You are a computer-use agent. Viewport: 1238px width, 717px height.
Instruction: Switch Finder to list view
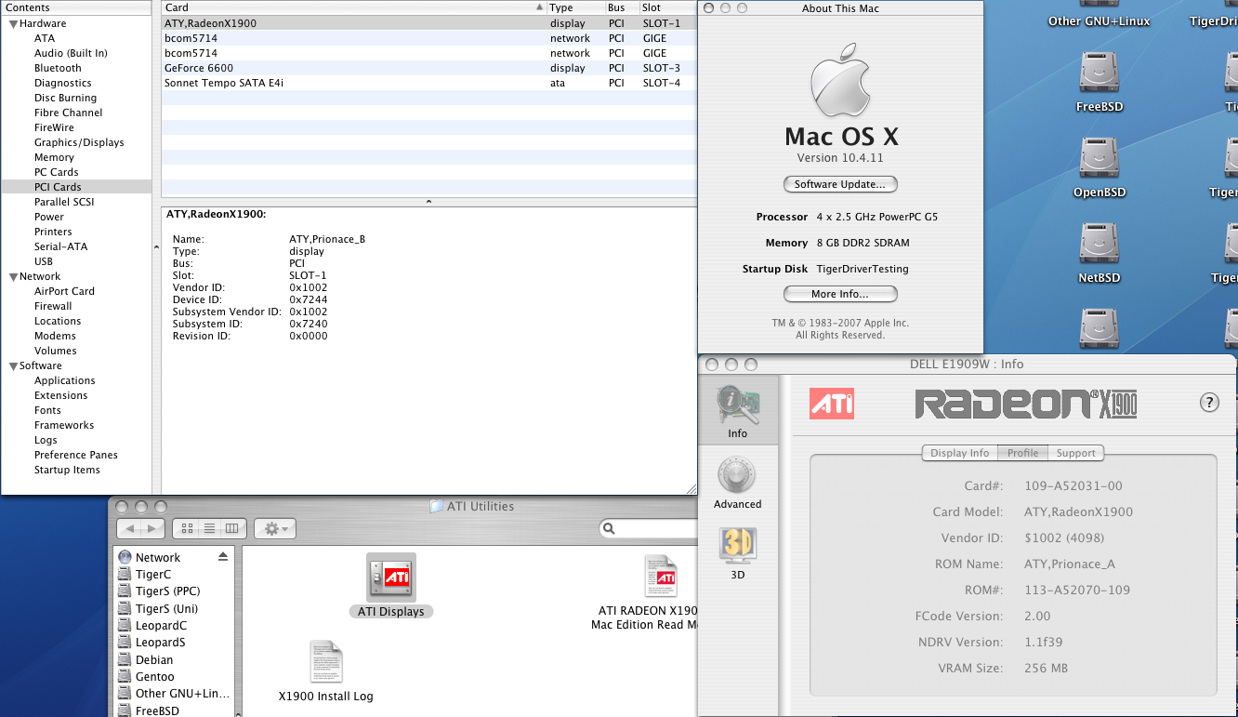point(210,528)
